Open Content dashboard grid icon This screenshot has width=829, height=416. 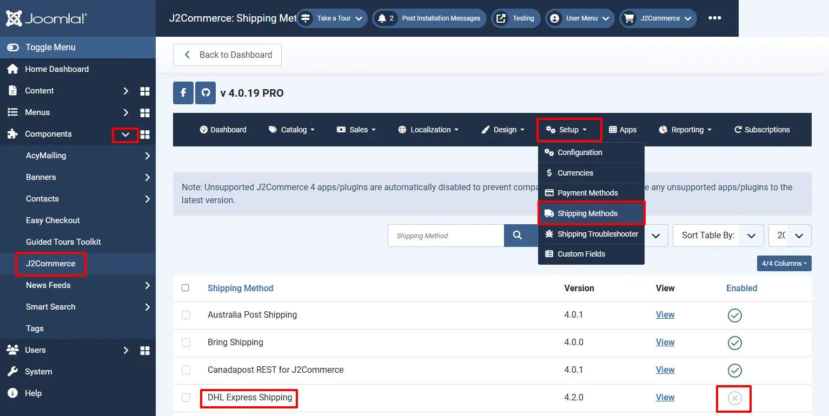tap(145, 91)
